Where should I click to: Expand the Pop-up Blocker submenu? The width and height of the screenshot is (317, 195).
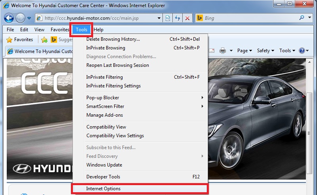(140, 98)
